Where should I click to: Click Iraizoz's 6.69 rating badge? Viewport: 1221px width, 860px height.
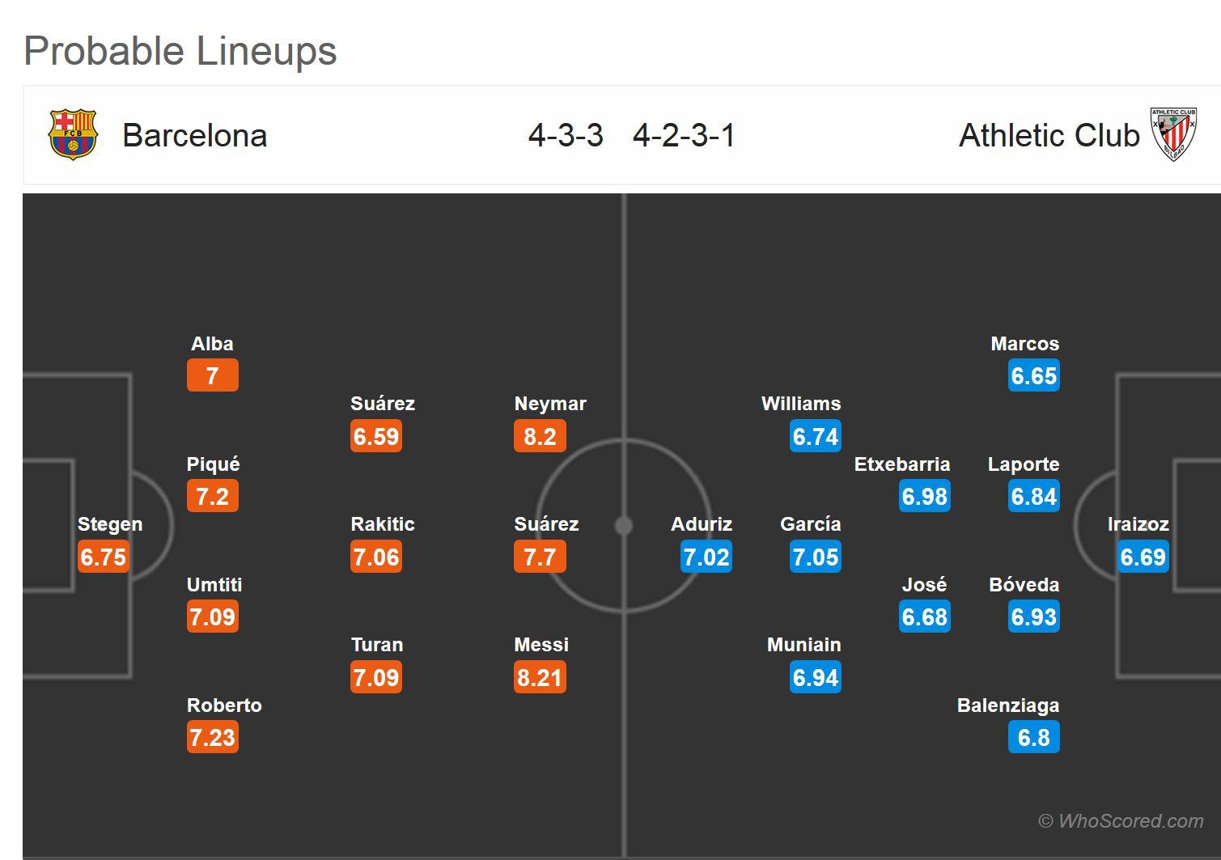click(1143, 557)
